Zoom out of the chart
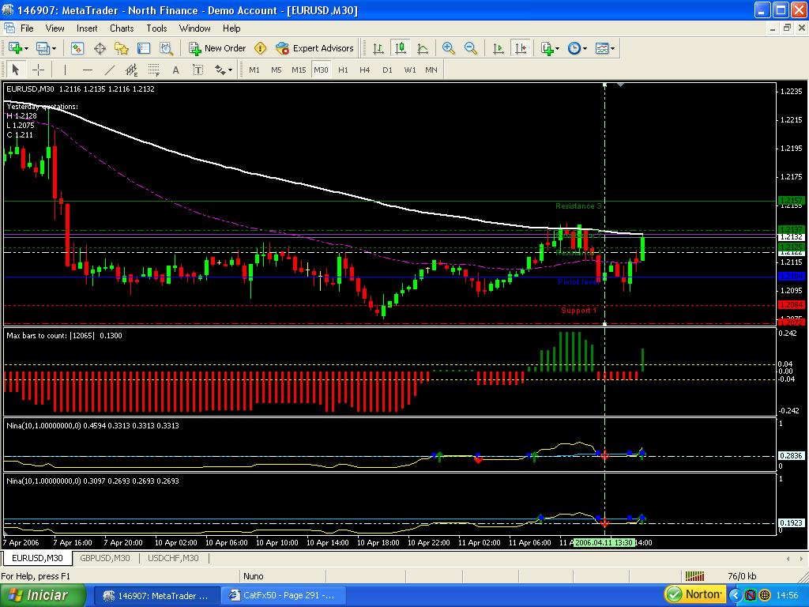The image size is (809, 607). tap(471, 48)
